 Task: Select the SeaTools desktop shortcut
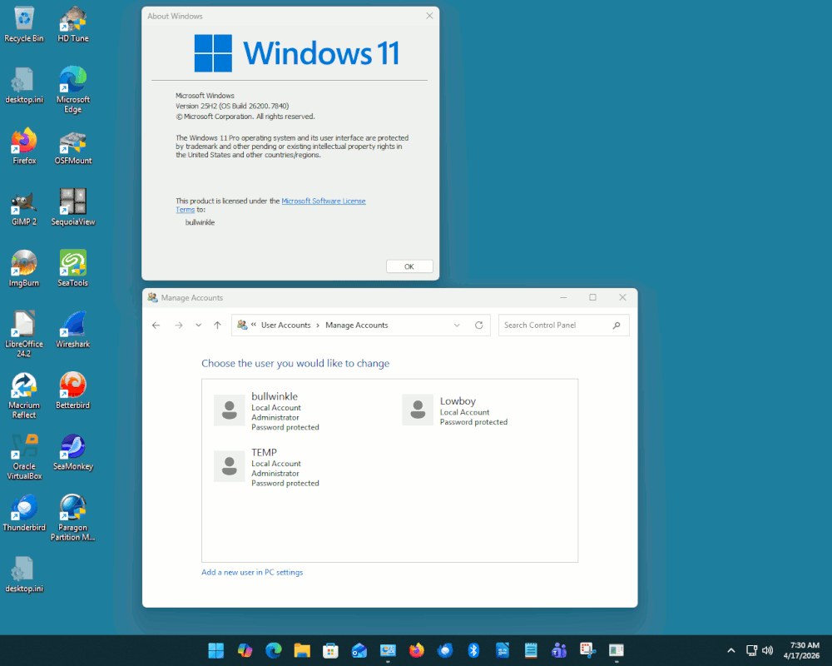pos(72,269)
